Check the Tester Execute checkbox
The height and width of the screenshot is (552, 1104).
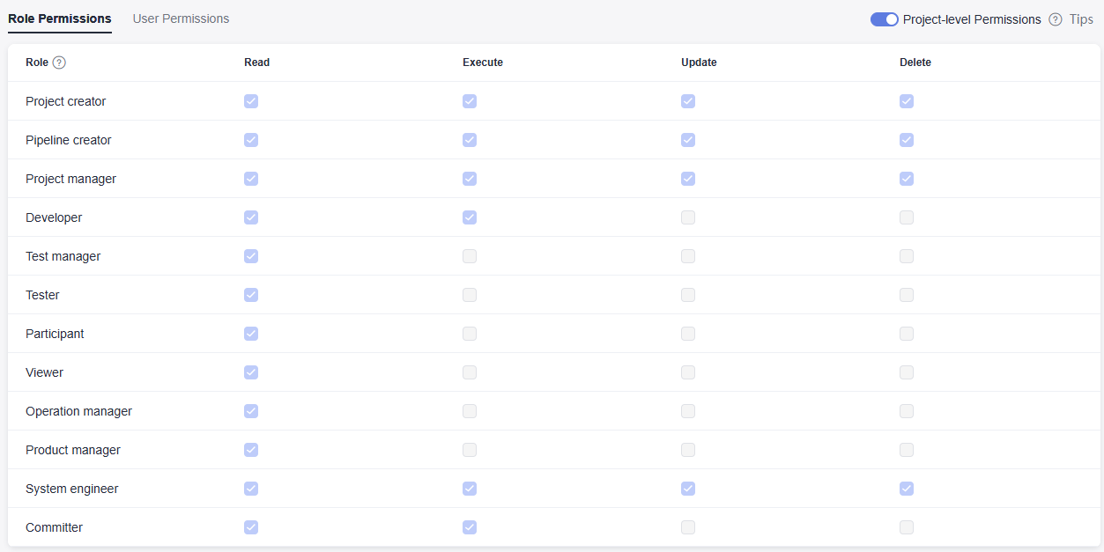[x=470, y=295]
